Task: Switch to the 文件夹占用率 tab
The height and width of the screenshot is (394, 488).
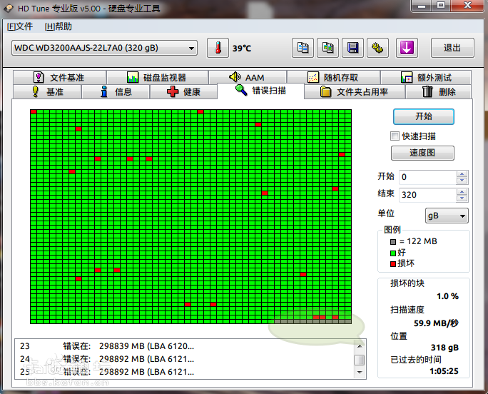Action: tap(355, 92)
